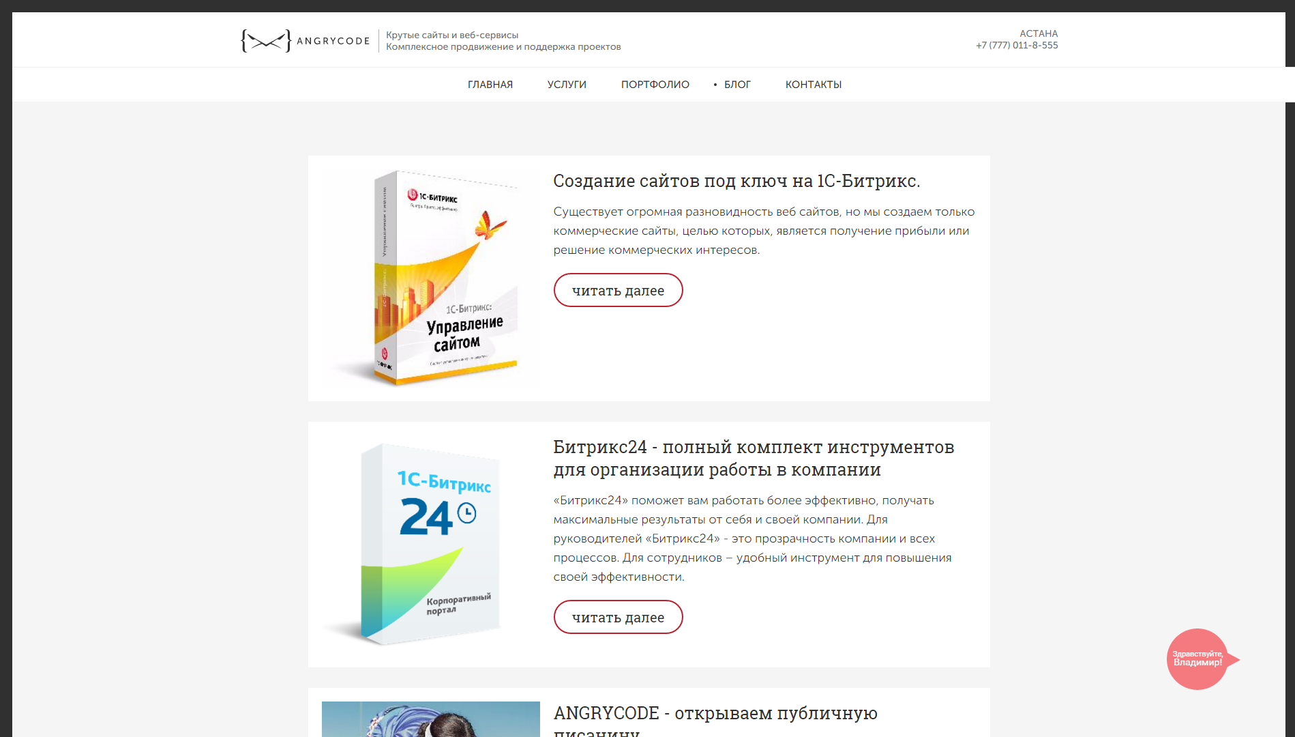The height and width of the screenshot is (737, 1295).
Task: Click the 'АСТАНА' city label
Action: pyautogui.click(x=1039, y=33)
